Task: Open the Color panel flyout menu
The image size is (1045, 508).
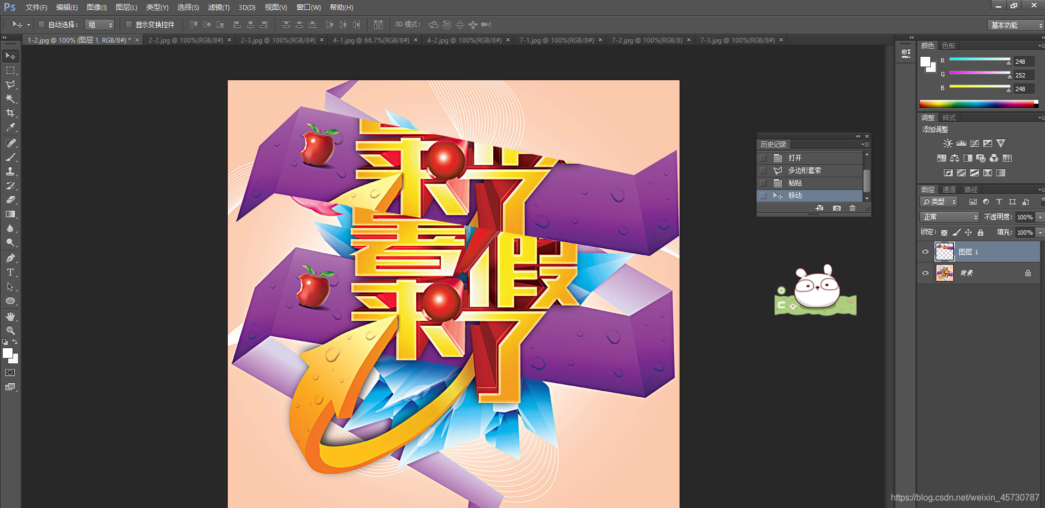Action: click(1041, 45)
